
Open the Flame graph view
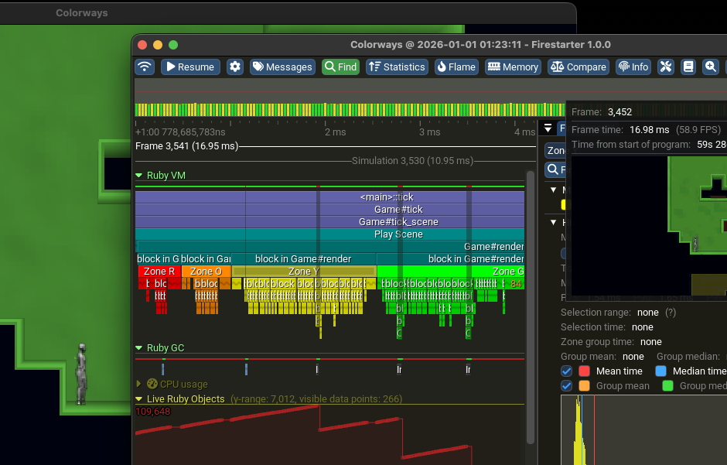tap(456, 67)
